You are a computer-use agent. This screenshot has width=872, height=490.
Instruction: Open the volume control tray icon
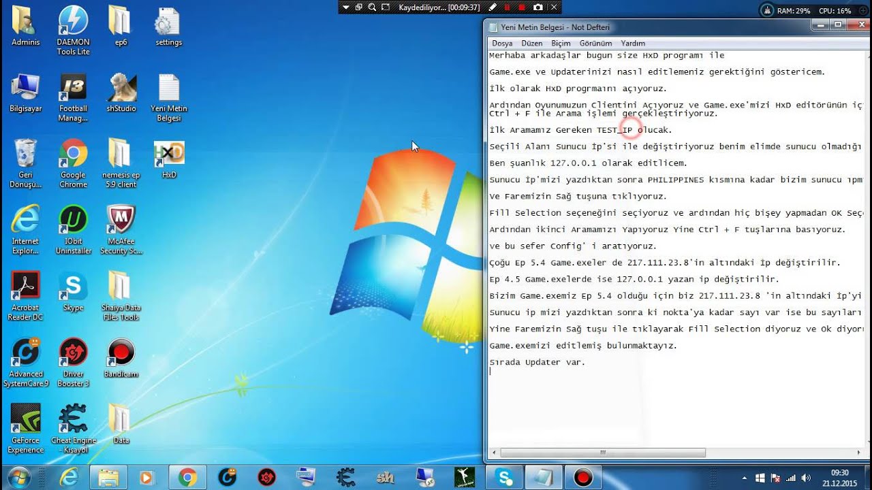(805, 478)
